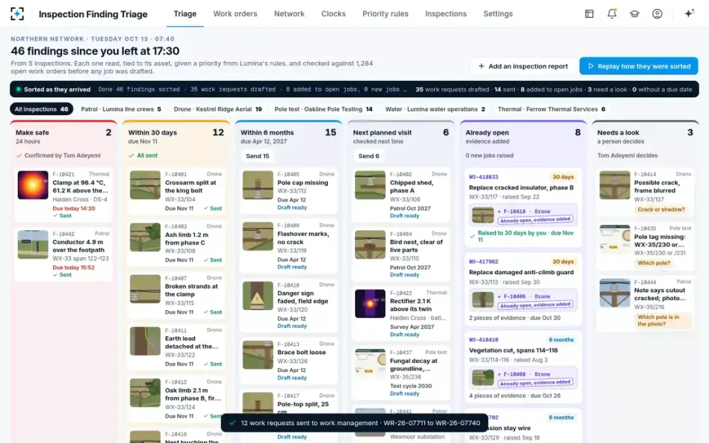
Task: Open the F-10402 chipped shed thumbnail
Action: tap(370, 185)
